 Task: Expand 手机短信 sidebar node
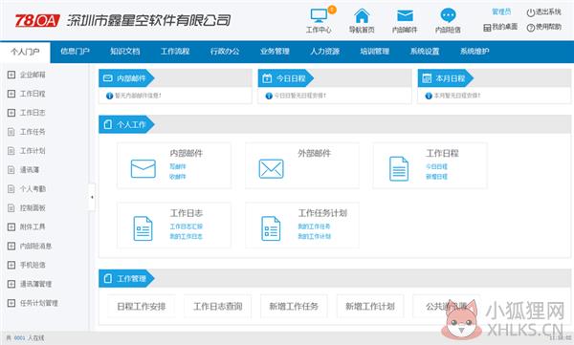click(11, 265)
